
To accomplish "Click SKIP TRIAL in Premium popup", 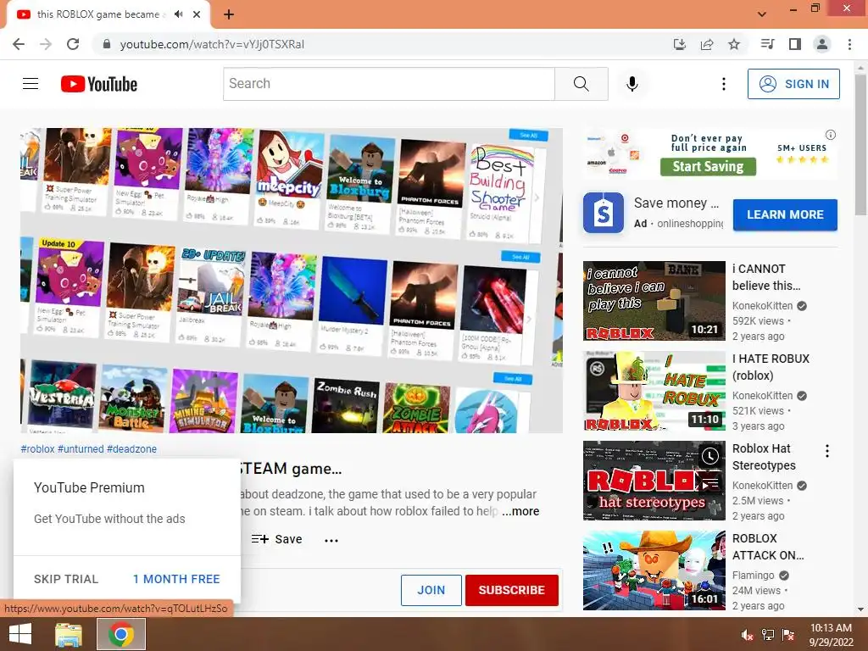I will [x=66, y=579].
